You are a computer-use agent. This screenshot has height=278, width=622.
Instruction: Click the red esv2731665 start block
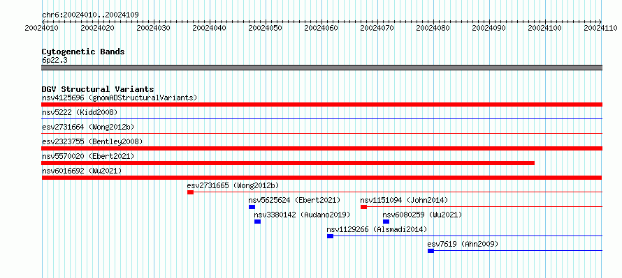(x=190, y=192)
